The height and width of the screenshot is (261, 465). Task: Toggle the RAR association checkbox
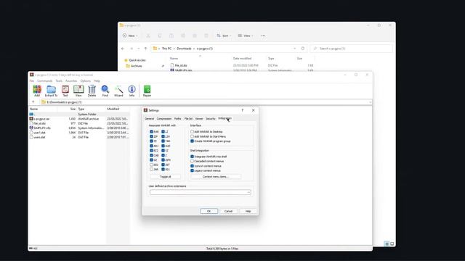tap(152, 132)
